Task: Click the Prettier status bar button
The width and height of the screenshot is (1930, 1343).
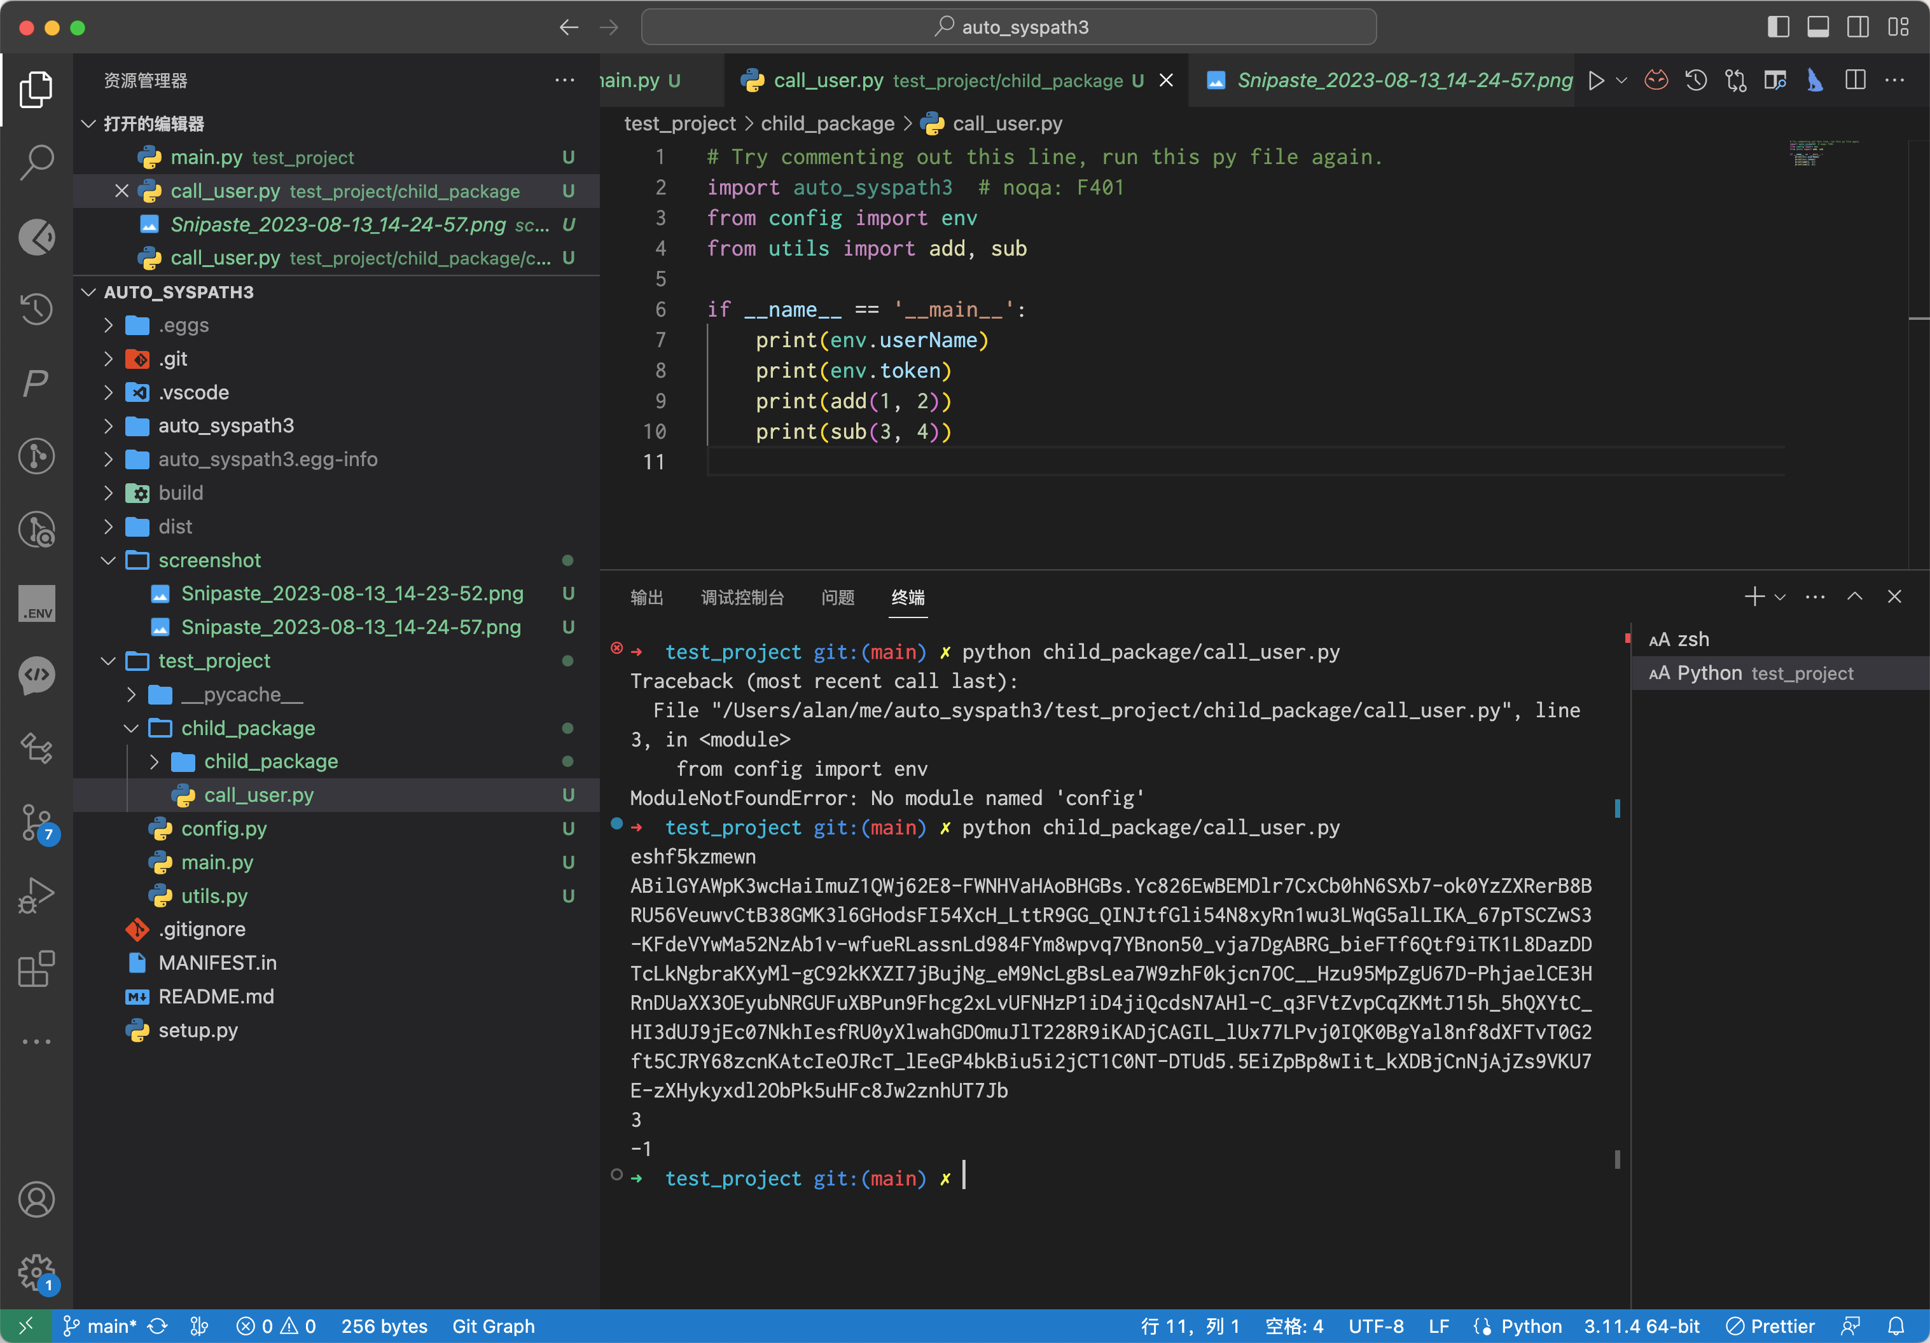Action: click(1770, 1325)
